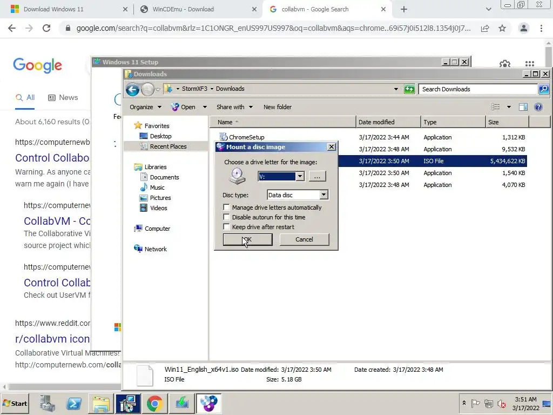The width and height of the screenshot is (553, 415).
Task: Click the share page icon in Chrome
Action: click(485, 28)
